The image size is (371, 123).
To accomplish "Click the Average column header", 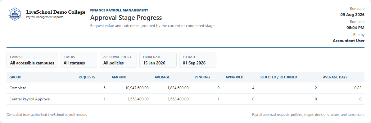I will pyautogui.click(x=162, y=77).
